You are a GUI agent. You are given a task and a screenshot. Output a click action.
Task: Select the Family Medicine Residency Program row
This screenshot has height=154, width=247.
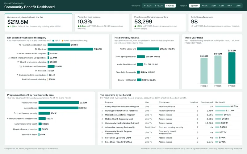170,107
